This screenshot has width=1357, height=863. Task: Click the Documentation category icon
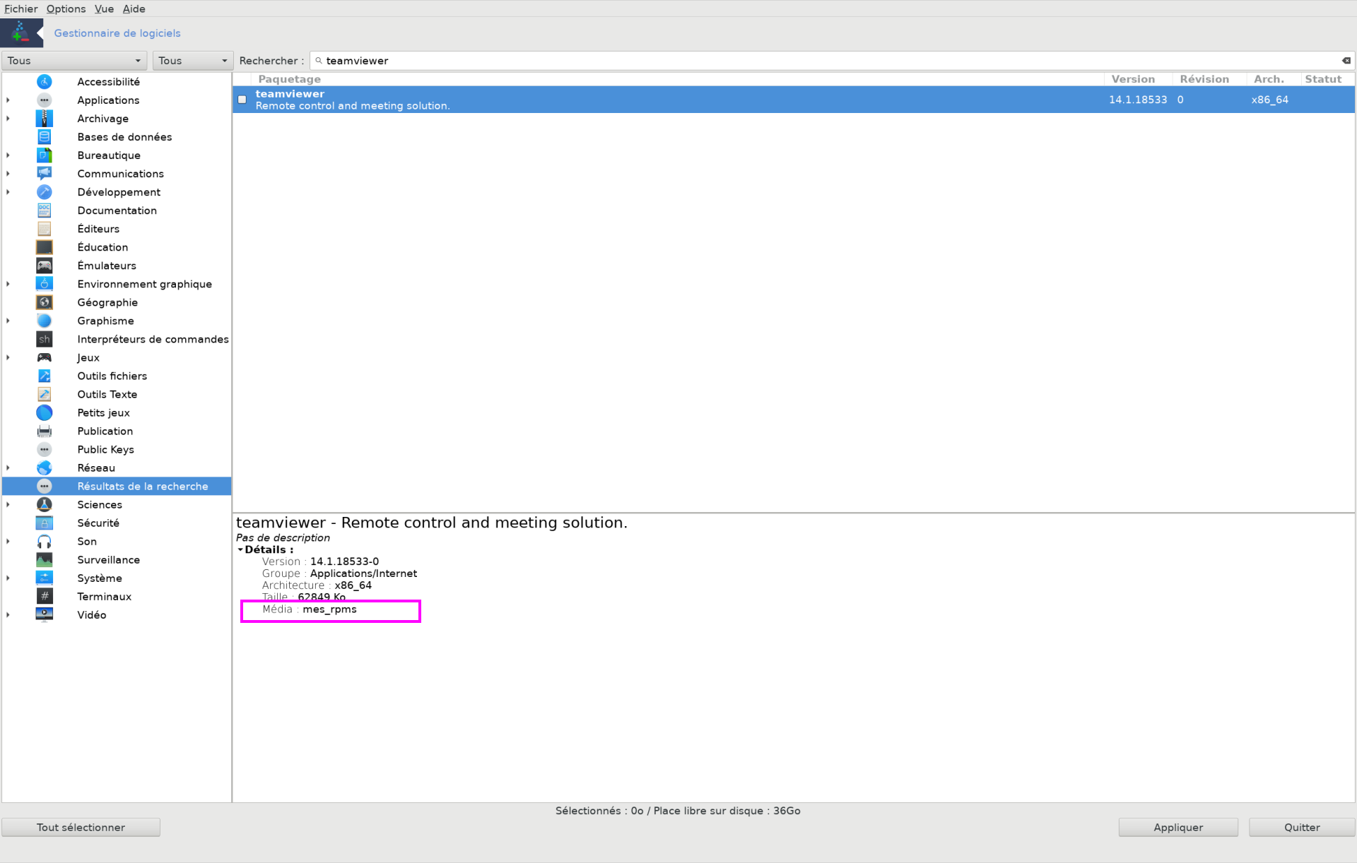pos(45,210)
